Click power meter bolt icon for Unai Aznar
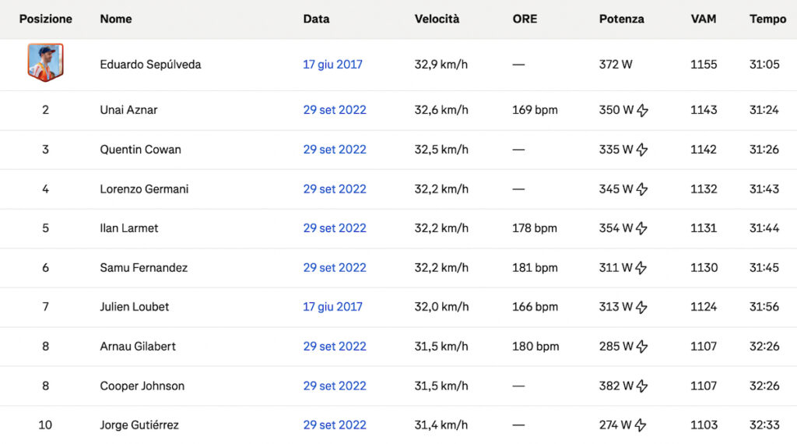The height and width of the screenshot is (444, 797). pos(642,111)
